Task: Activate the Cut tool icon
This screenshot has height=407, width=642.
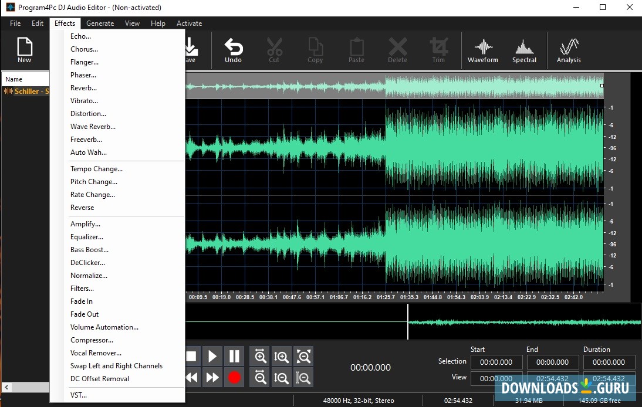Action: (x=274, y=50)
